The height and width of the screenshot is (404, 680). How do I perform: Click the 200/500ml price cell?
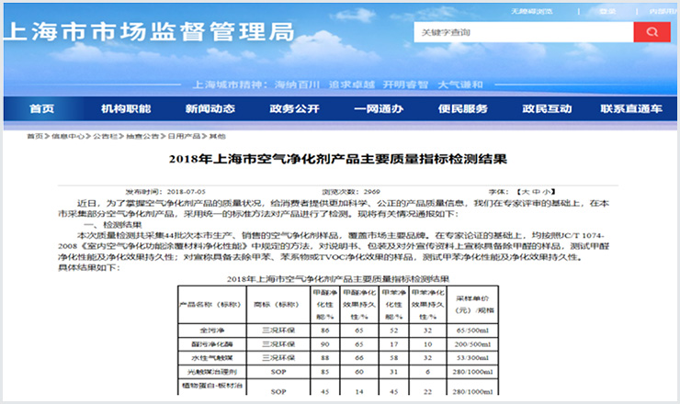[x=472, y=344]
